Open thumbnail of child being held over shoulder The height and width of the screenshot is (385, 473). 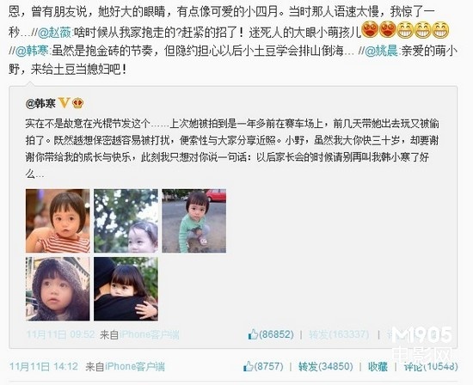(126, 289)
